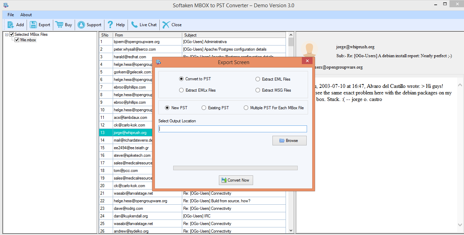Click the preview pane scrollbar up arrow

pyautogui.click(x=460, y=85)
